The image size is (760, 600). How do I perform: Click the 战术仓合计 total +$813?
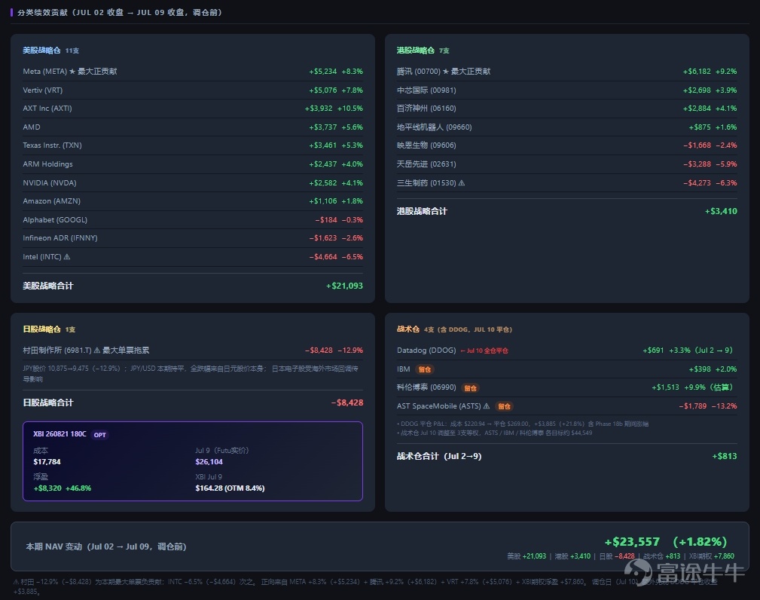coord(724,456)
